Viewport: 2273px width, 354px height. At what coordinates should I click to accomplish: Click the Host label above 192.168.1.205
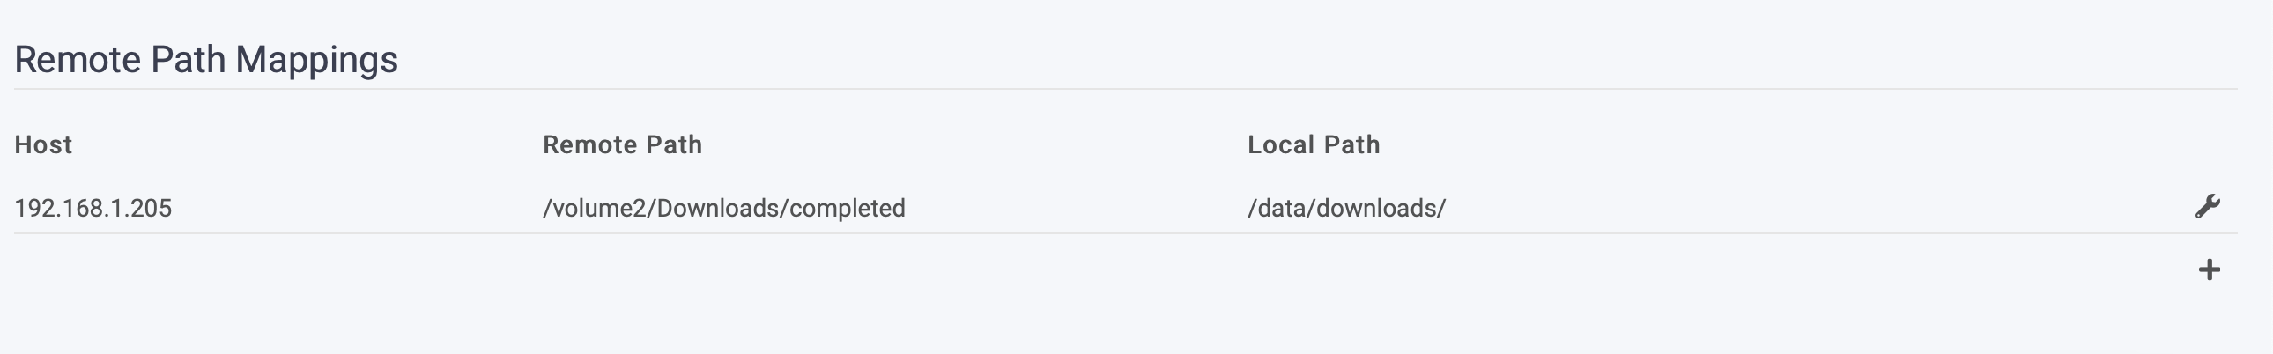pos(43,144)
